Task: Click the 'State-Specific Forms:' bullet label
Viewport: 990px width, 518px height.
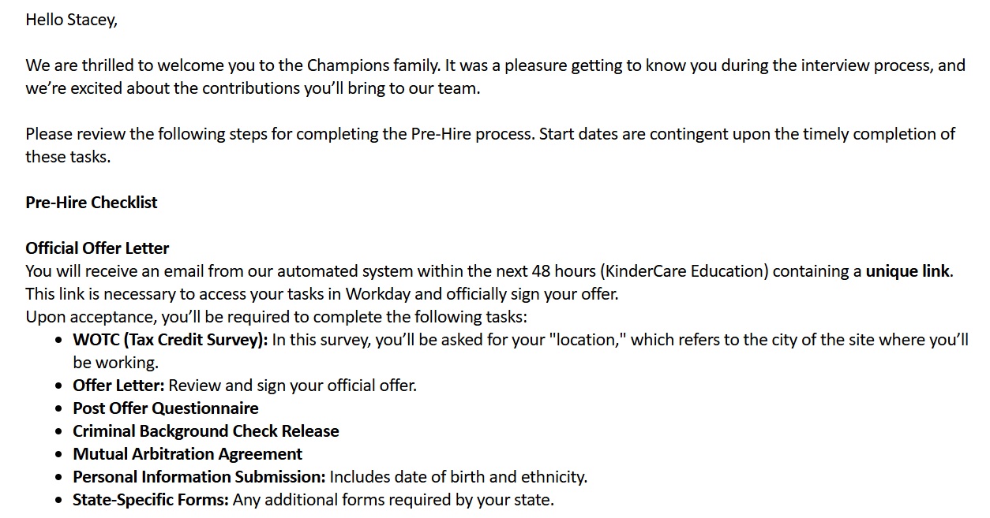Action: coord(150,500)
